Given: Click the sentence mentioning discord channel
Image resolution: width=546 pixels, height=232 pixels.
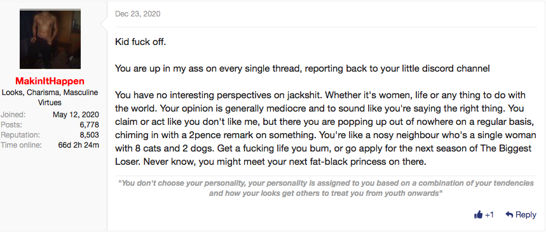Looking at the screenshot, I should click(303, 68).
